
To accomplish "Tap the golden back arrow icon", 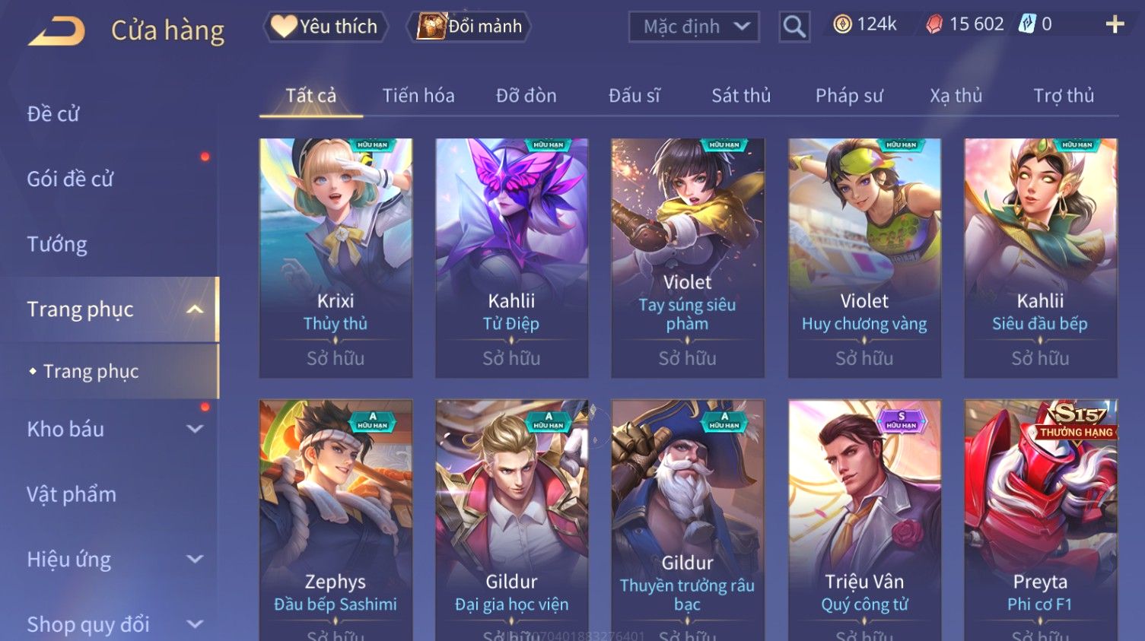I will [56, 31].
